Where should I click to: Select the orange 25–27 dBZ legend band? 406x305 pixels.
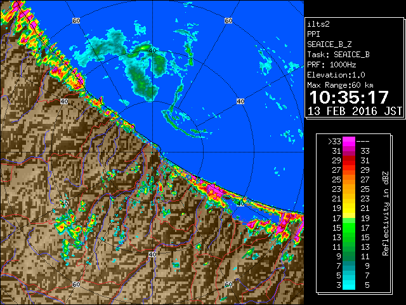(349, 179)
